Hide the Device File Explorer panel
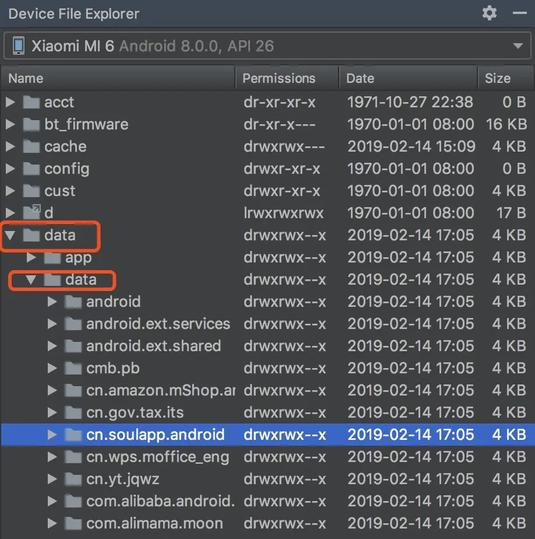 point(519,13)
